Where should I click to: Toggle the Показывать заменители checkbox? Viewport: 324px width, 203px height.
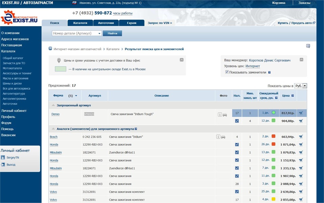pyautogui.click(x=227, y=72)
